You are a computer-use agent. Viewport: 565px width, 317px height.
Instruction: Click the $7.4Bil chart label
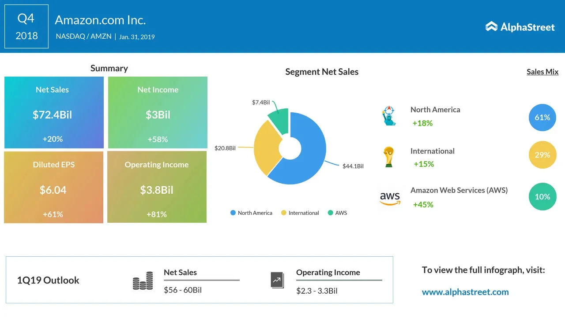click(x=261, y=103)
